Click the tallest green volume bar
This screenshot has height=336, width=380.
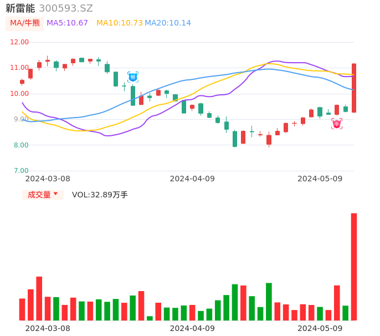coord(269,301)
